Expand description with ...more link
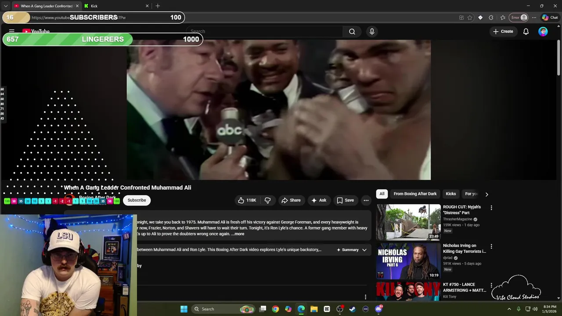This screenshot has width=562, height=316. [238, 234]
